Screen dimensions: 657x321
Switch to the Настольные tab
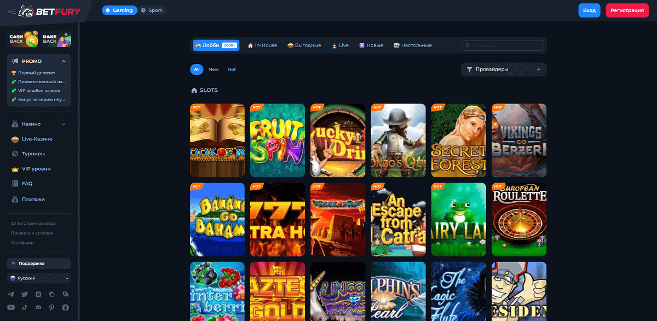(412, 45)
